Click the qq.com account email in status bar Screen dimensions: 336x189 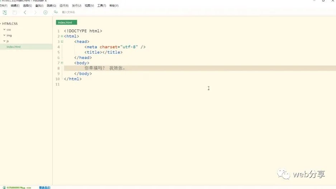click(19, 188)
